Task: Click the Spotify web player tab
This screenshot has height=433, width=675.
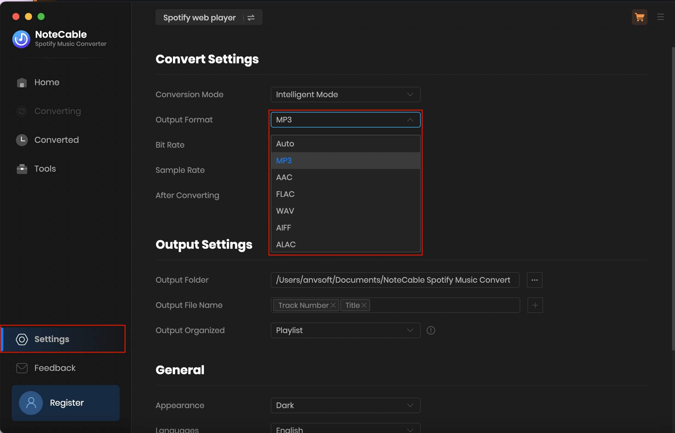Action: [x=199, y=17]
